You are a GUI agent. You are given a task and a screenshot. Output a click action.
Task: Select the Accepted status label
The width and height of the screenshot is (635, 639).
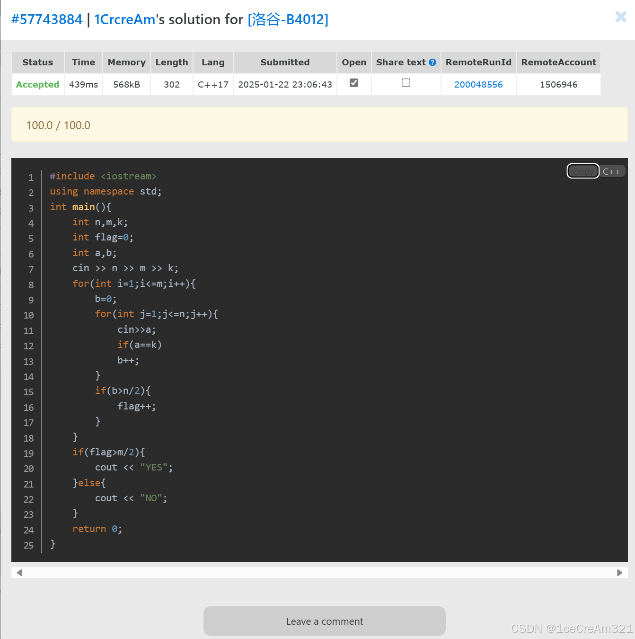[x=37, y=84]
